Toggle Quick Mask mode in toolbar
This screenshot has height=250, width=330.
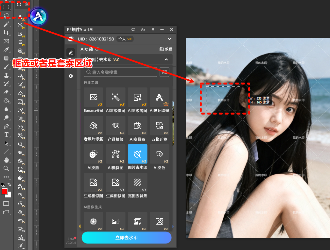6,203
